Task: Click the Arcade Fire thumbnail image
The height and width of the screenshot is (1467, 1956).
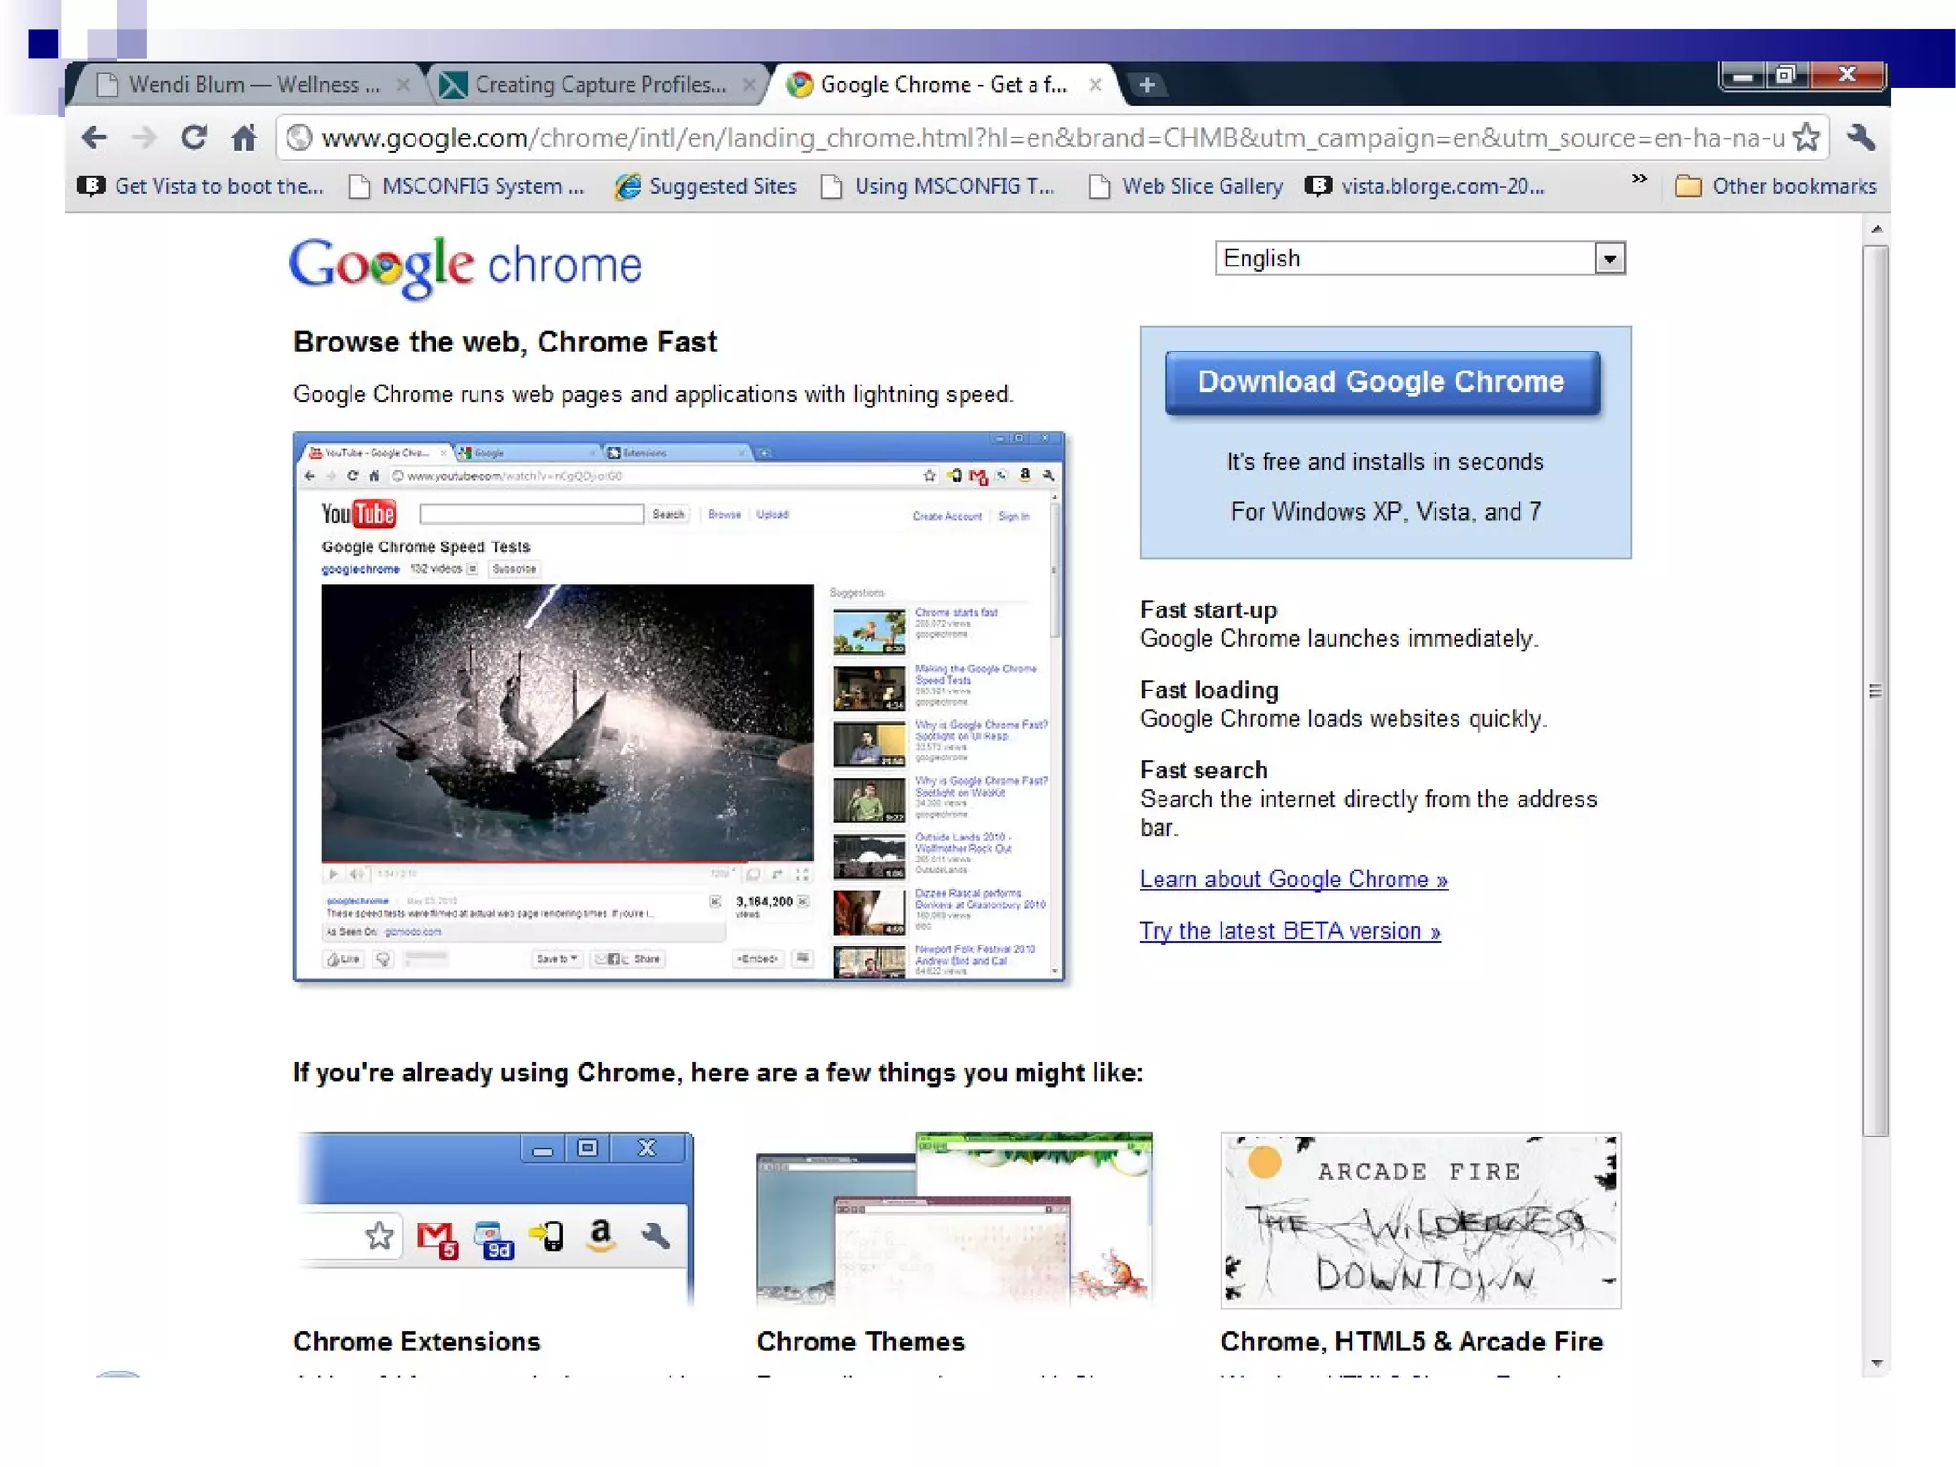Action: pyautogui.click(x=1420, y=1220)
